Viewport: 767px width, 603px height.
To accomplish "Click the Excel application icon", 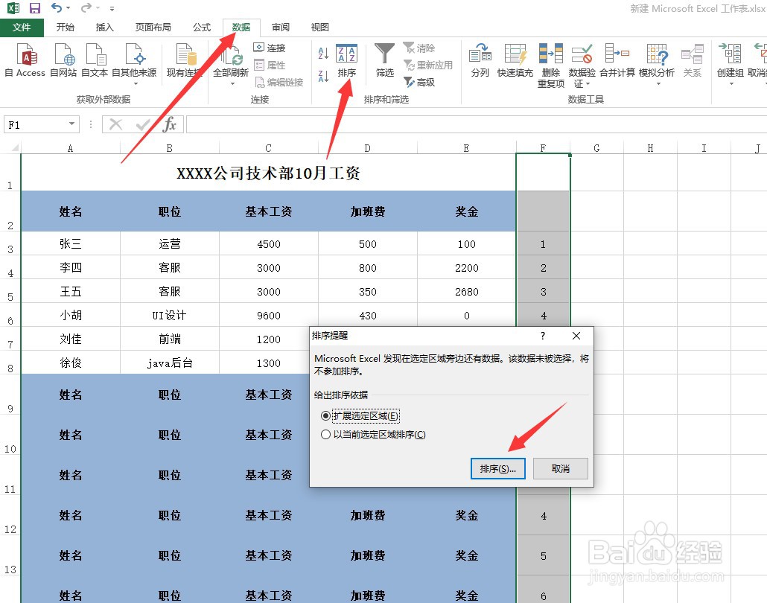I will click(x=13, y=8).
